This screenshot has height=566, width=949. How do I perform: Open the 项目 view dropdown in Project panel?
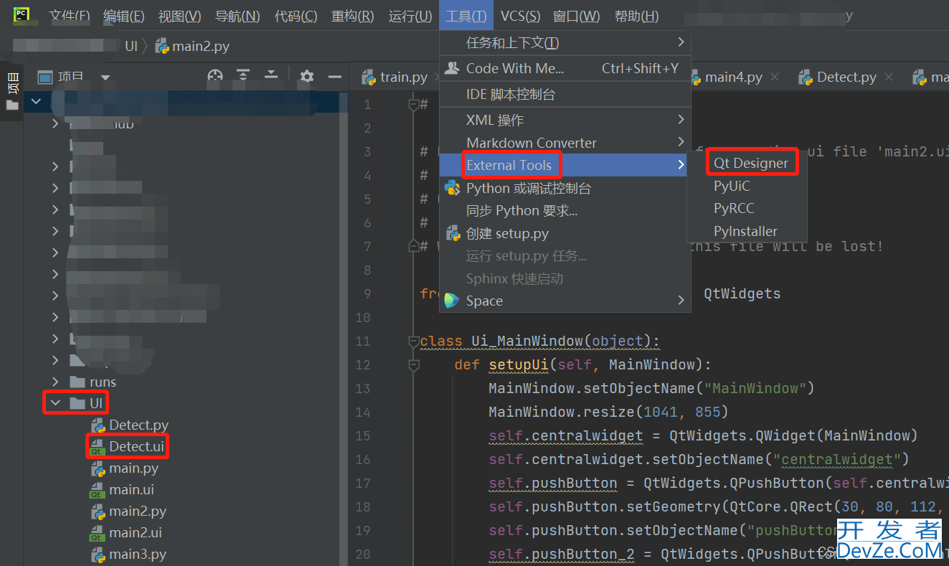[x=105, y=77]
